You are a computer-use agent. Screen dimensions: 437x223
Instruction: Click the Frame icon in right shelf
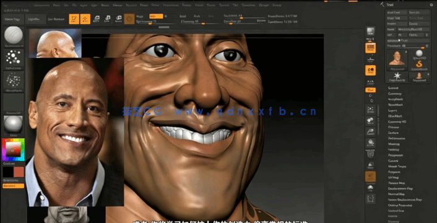[x=370, y=110]
